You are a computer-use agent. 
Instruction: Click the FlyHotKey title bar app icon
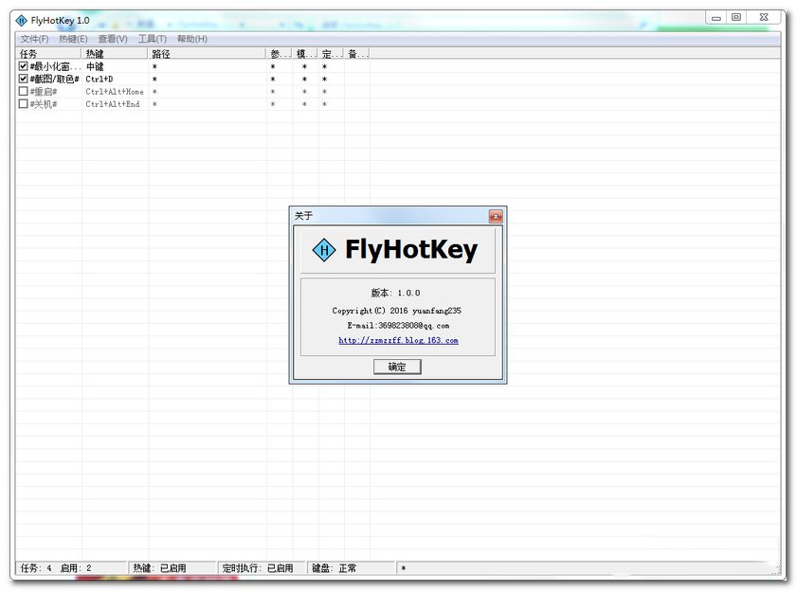pos(22,20)
